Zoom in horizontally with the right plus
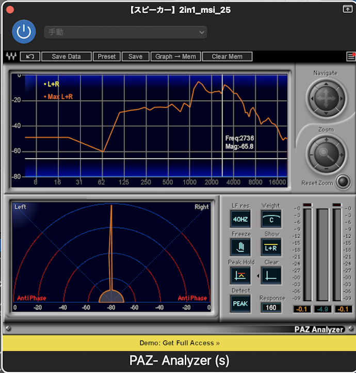 (342, 155)
